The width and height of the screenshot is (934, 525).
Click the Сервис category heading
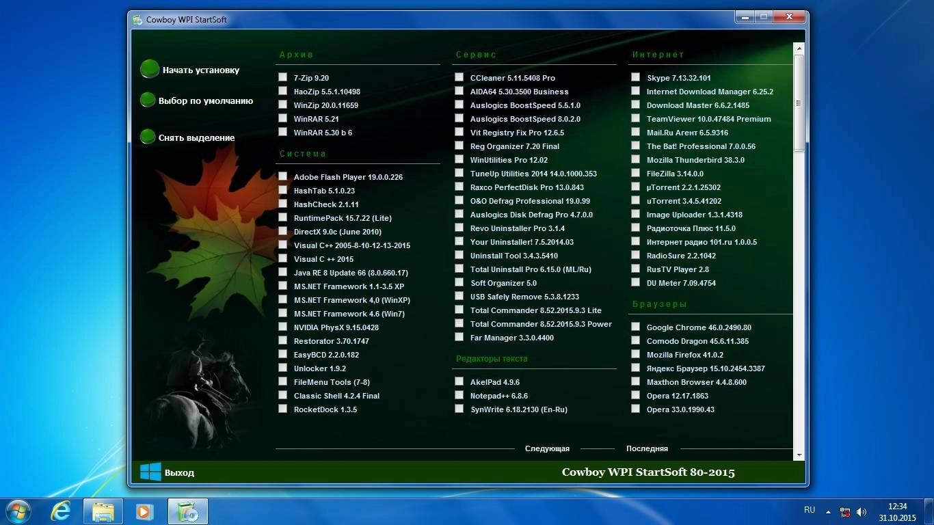[476, 55]
